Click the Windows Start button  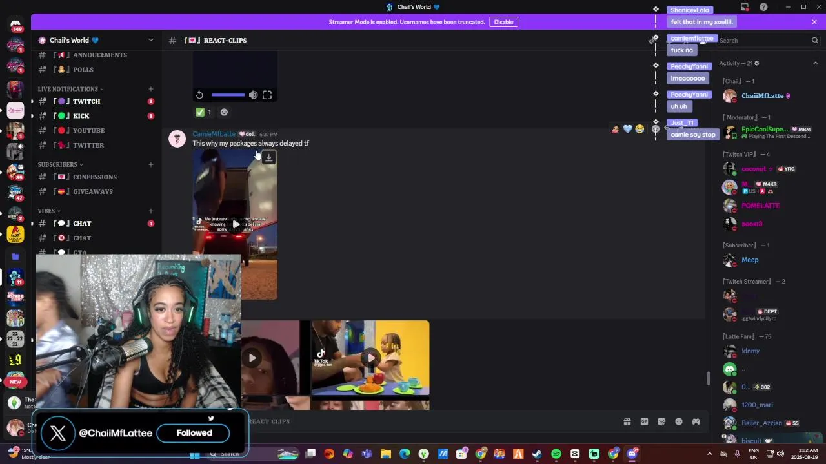[194, 454]
